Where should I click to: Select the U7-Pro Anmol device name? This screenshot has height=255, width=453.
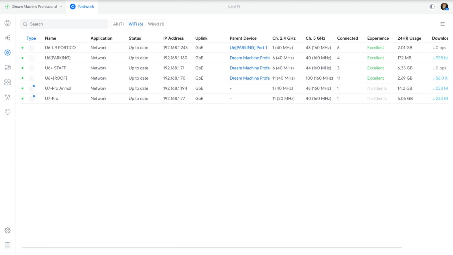coord(58,88)
